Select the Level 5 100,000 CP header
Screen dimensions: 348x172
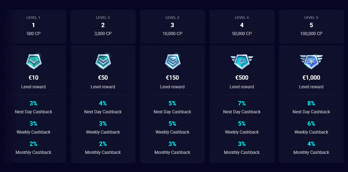click(x=311, y=25)
